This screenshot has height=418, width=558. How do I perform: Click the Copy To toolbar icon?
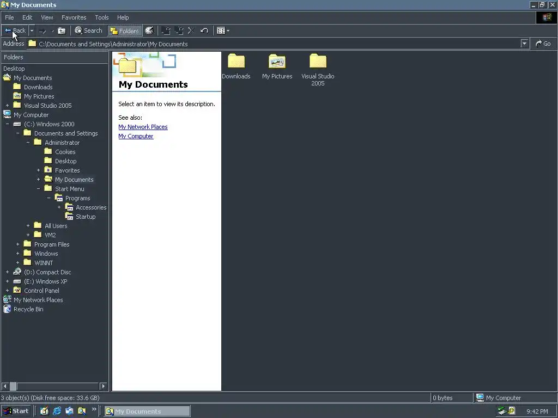[x=179, y=30]
